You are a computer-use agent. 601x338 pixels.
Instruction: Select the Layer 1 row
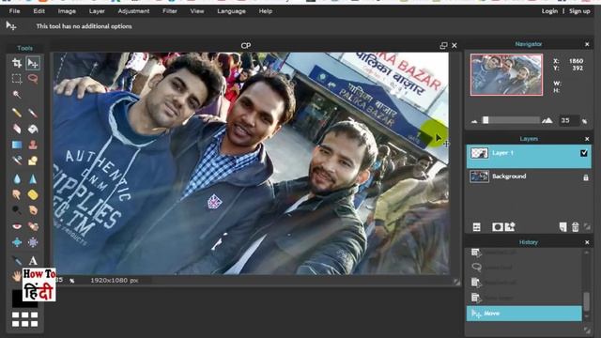point(529,157)
